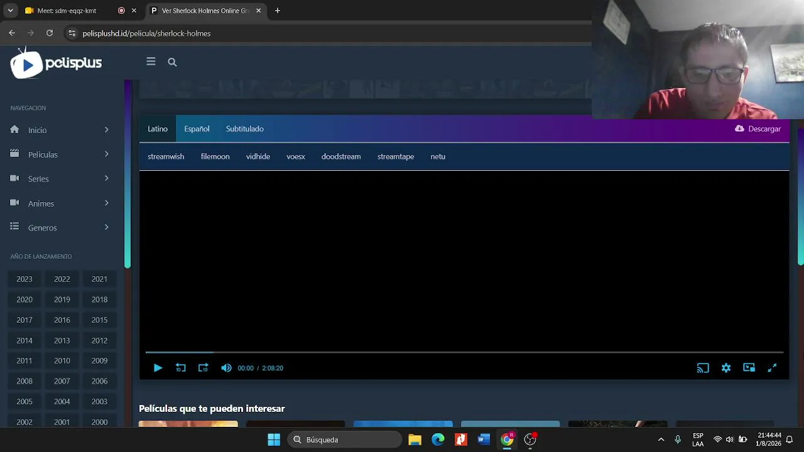Select the Español audio tab
This screenshot has width=804, height=452.
tap(197, 129)
